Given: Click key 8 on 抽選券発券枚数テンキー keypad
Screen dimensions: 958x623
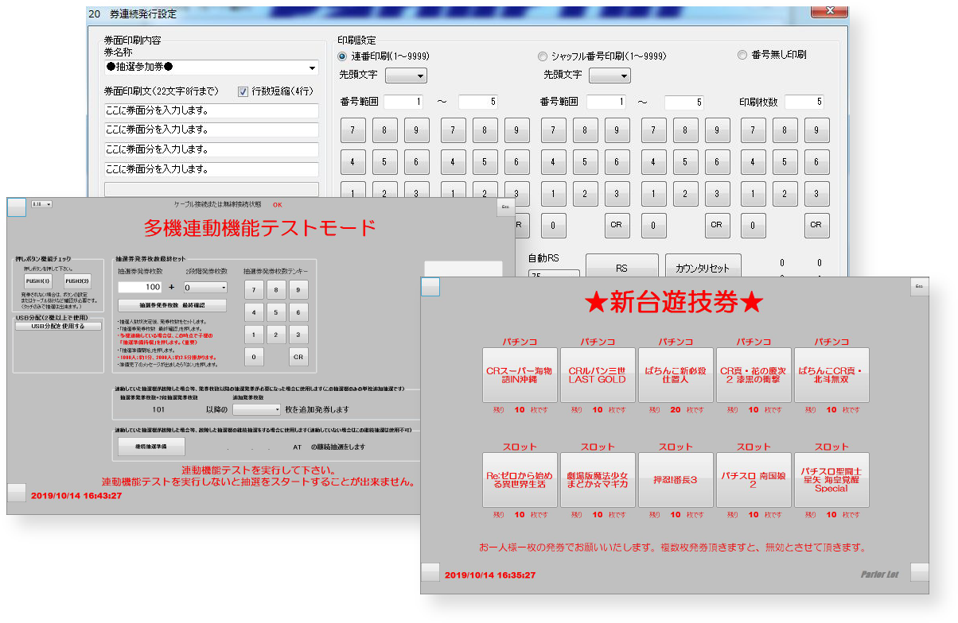Looking at the screenshot, I should click(276, 289).
